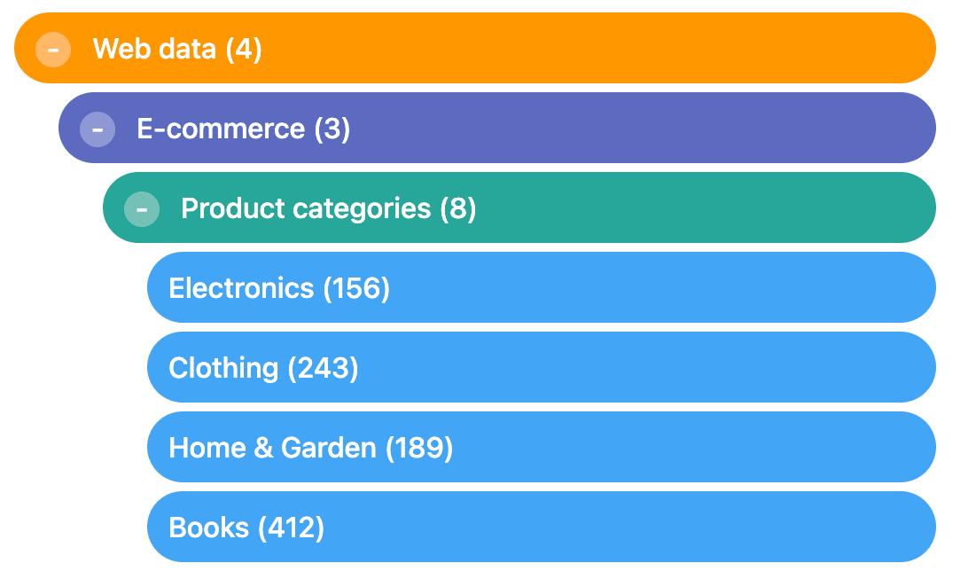The image size is (968, 571).
Task: Click the E-commerce (3) label text
Action: pos(243,129)
